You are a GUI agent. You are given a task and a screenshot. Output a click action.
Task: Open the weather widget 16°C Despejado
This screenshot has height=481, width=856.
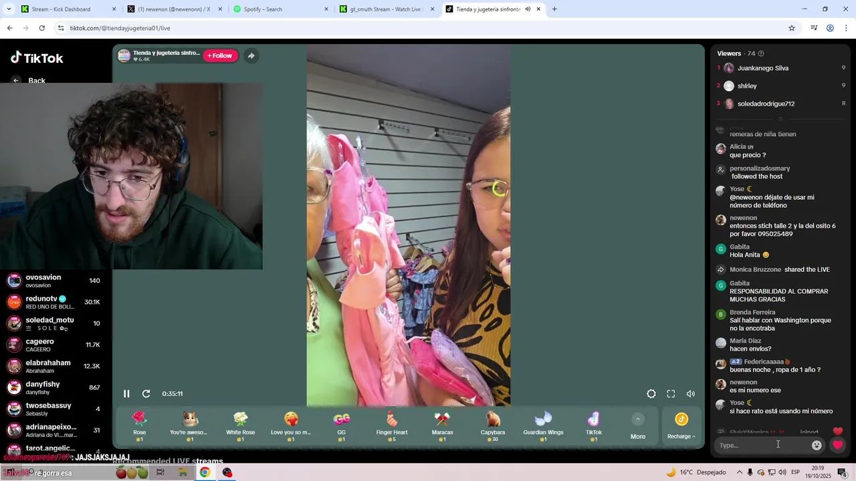(x=695, y=472)
